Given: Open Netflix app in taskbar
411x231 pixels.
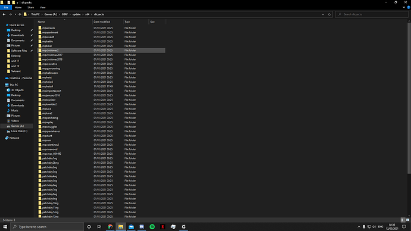Looking at the screenshot, I should pos(163,227).
